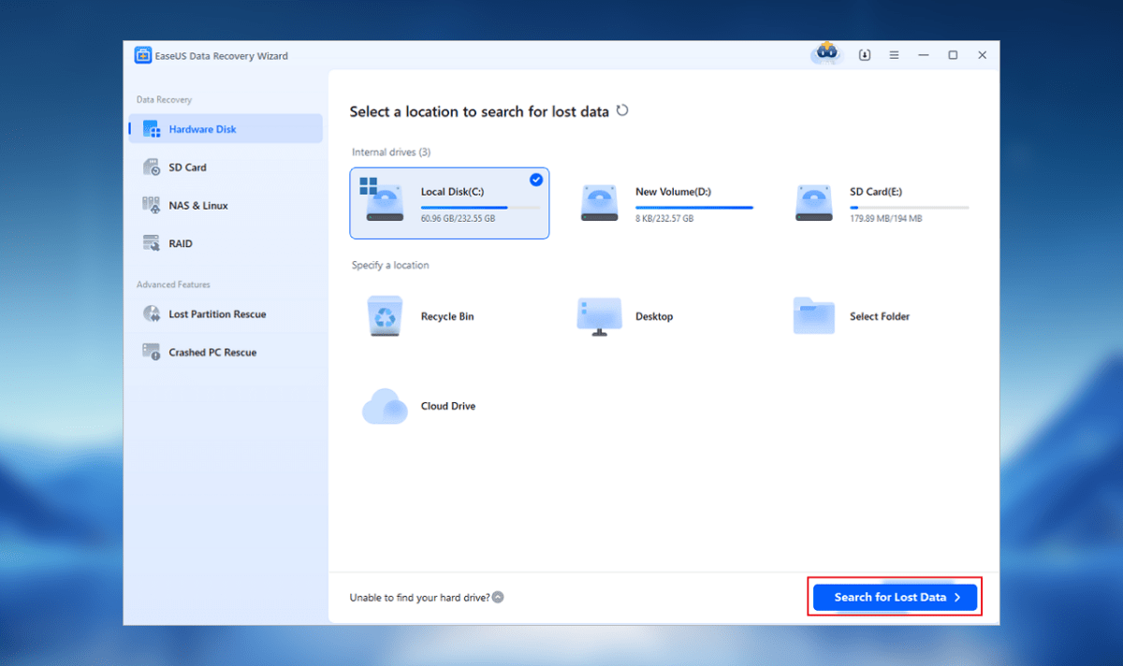
Task: Click the 8 KB/232.57 GB size text
Action: click(664, 219)
